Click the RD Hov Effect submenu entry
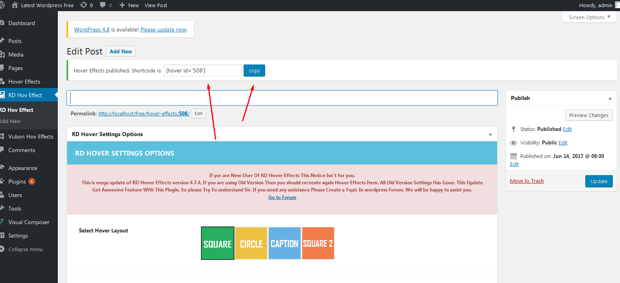620x283 pixels. (16, 110)
